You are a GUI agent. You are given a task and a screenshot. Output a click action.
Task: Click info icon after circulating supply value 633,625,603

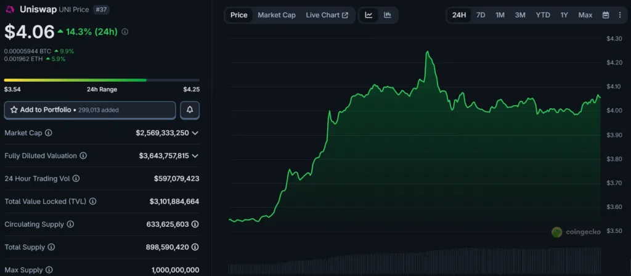[195, 224]
